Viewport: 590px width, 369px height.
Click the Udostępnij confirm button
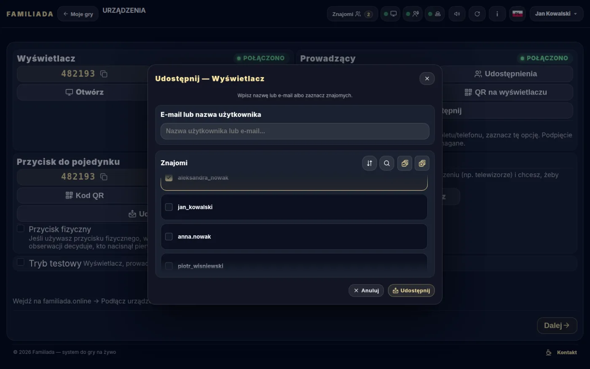tap(411, 291)
